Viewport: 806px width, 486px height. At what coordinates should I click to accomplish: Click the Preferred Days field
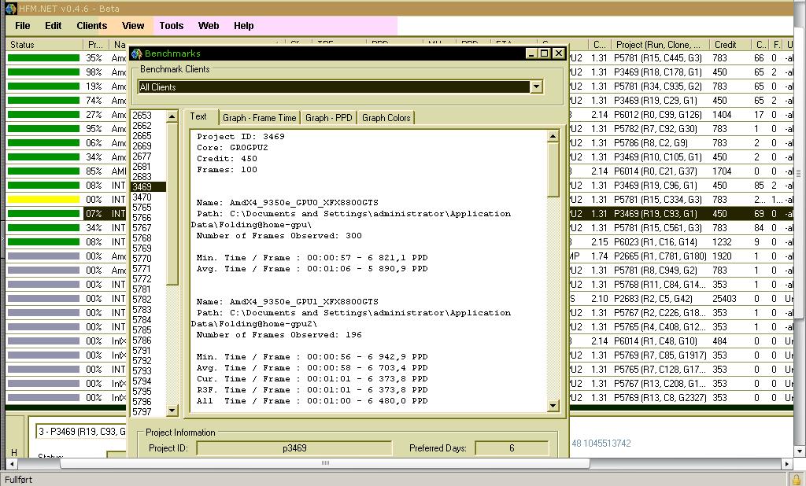point(512,448)
